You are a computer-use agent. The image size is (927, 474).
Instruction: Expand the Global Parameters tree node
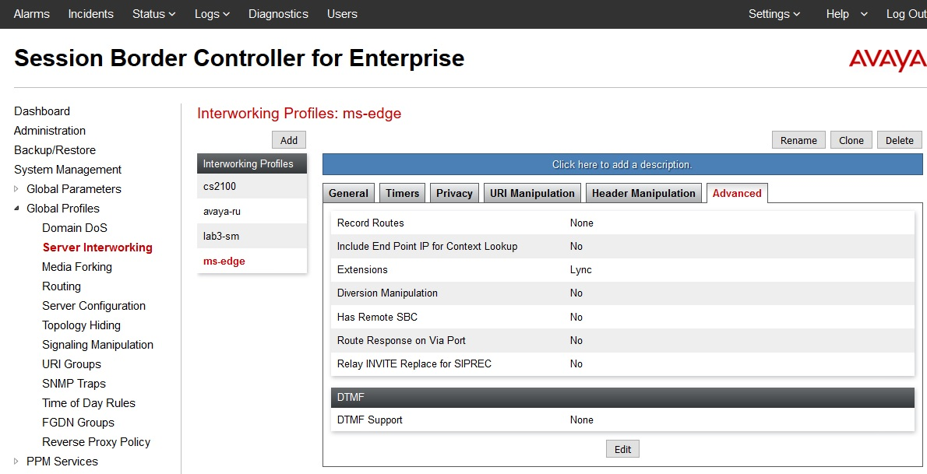(16, 189)
